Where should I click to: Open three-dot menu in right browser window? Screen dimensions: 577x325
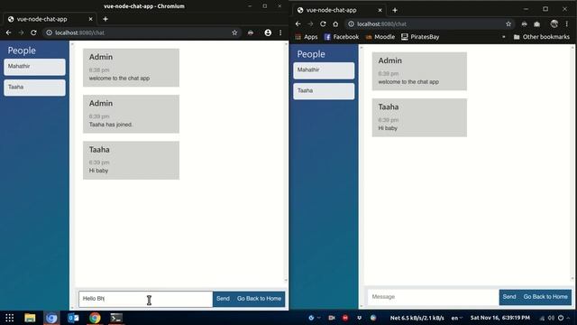point(567,24)
